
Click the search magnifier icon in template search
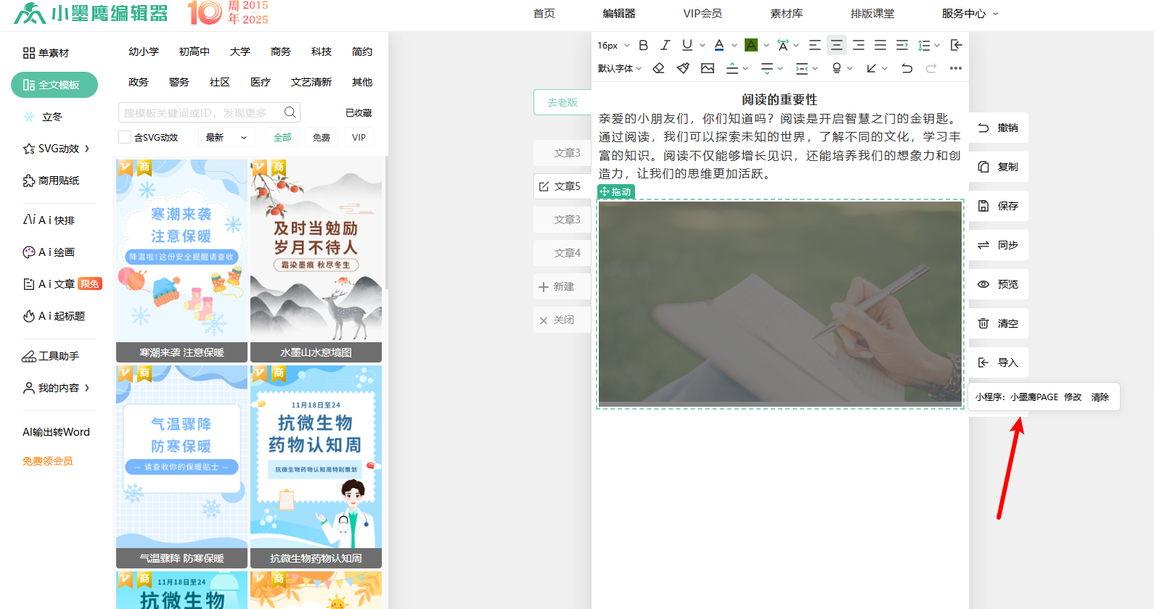[290, 112]
